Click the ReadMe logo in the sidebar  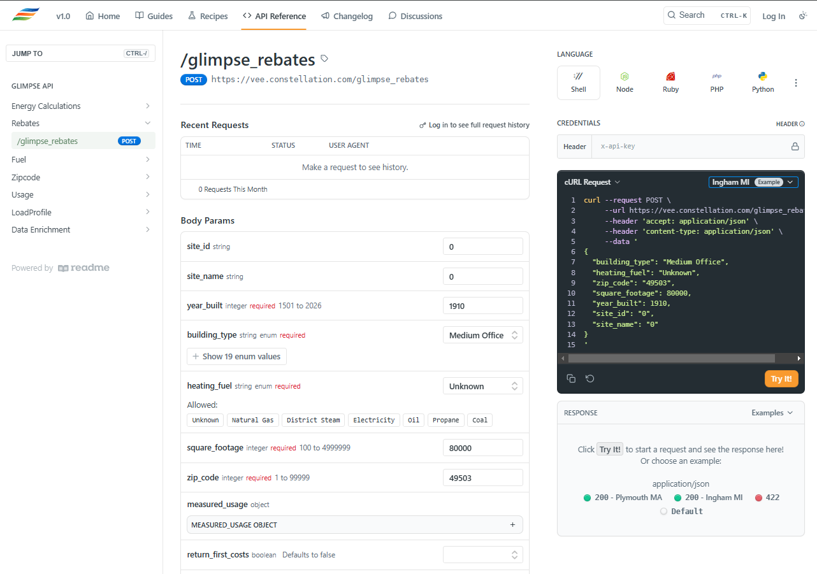point(83,268)
